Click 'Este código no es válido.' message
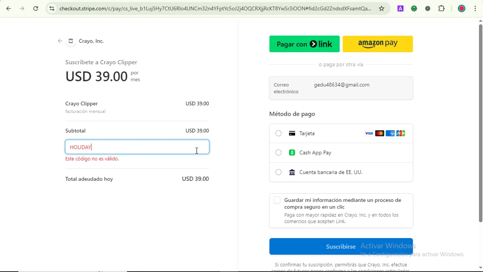This screenshot has height=272, width=483. [92, 159]
